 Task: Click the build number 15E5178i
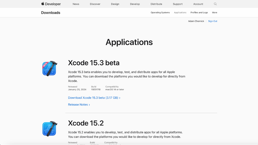96,90
